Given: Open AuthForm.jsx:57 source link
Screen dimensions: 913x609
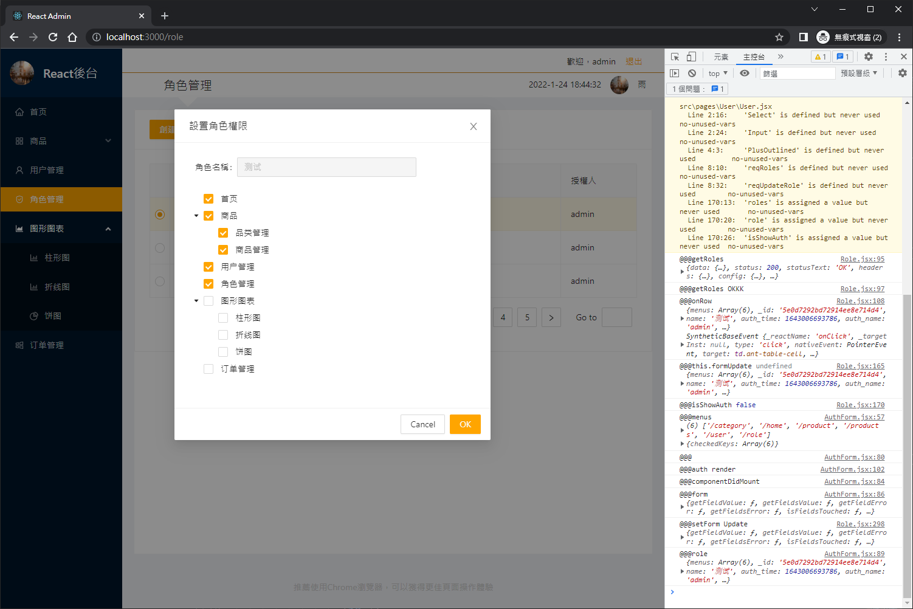Looking at the screenshot, I should [855, 417].
